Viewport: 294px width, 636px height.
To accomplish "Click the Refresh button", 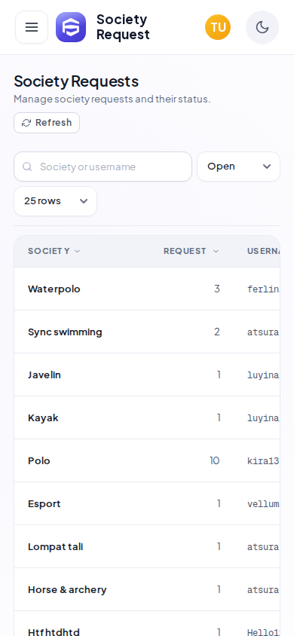I will click(47, 123).
